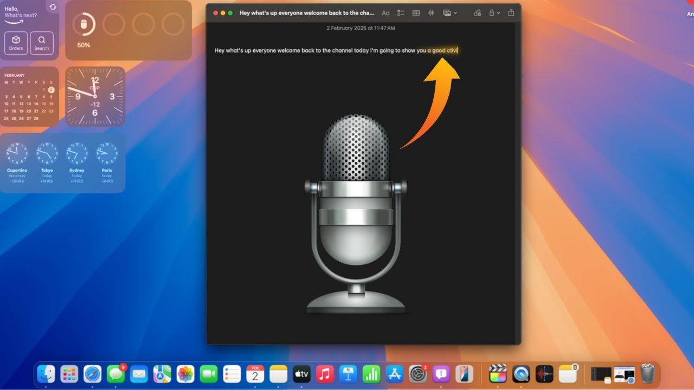Restore the dark minimized window in the dock
694x390 pixels.
pyautogui.click(x=601, y=374)
